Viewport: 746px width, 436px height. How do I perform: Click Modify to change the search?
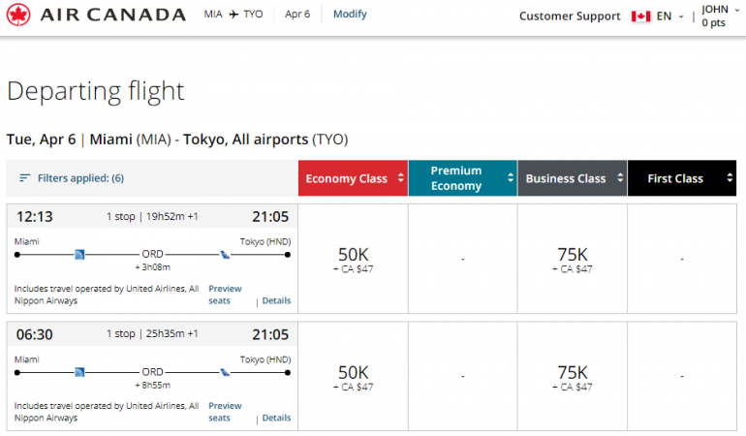click(x=350, y=15)
